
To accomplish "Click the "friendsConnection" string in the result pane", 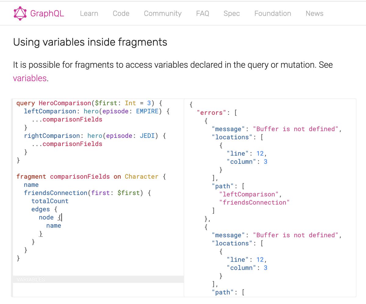I will (254, 202).
